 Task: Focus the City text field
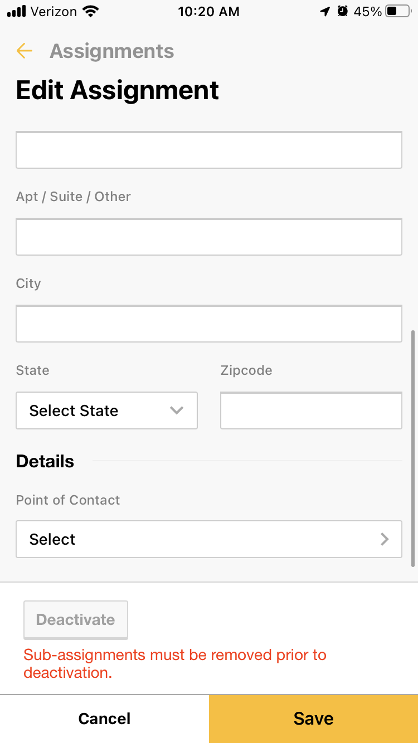click(209, 324)
